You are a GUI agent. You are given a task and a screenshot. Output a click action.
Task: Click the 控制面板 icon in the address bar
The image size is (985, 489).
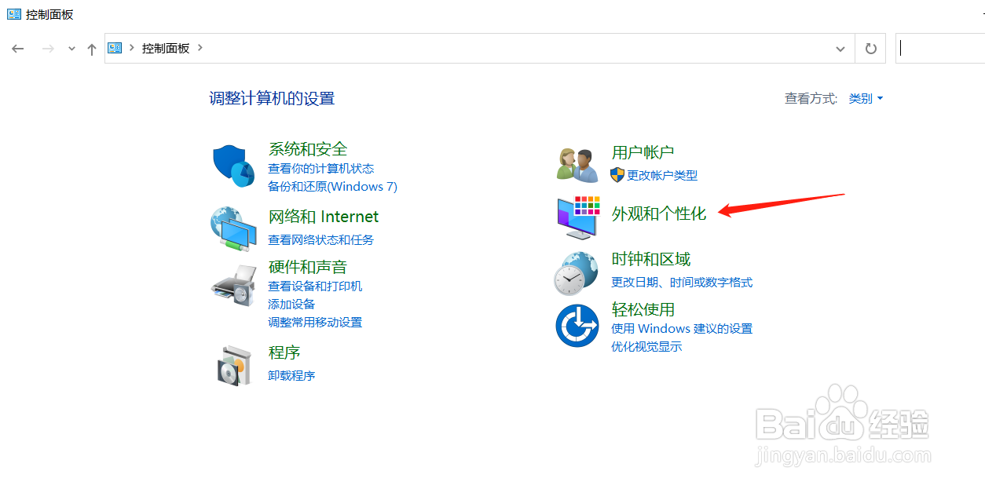(114, 48)
